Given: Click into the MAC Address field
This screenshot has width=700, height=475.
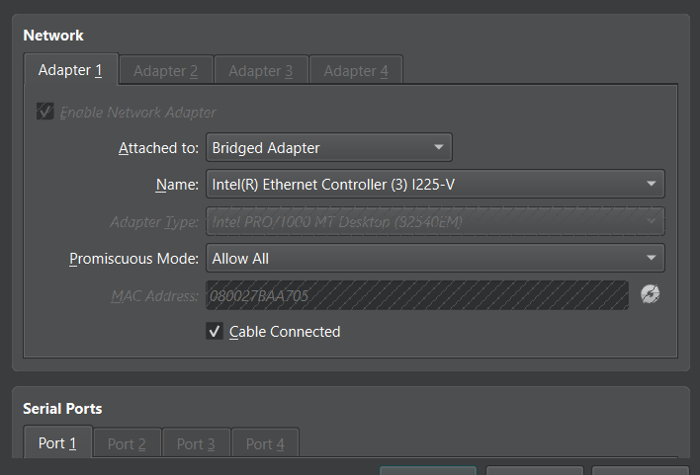Looking at the screenshot, I should pyautogui.click(x=417, y=295).
